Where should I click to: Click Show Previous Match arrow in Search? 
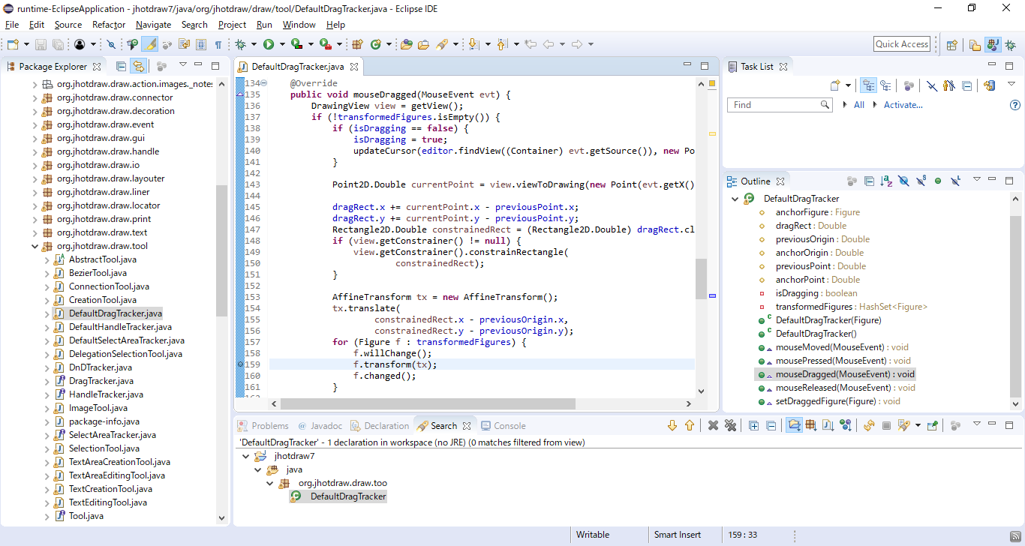click(x=690, y=425)
